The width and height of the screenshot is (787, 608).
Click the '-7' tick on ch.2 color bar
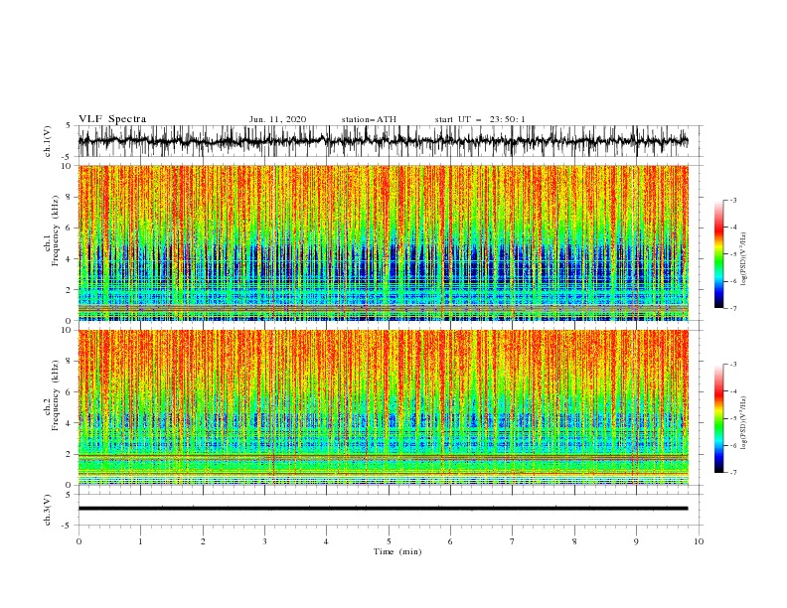[732, 473]
